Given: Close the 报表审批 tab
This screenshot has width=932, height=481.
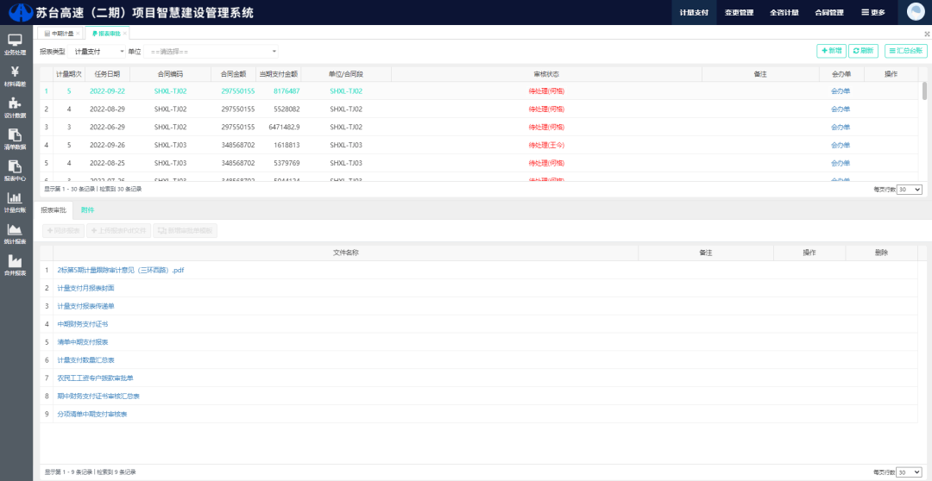Looking at the screenshot, I should point(125,34).
